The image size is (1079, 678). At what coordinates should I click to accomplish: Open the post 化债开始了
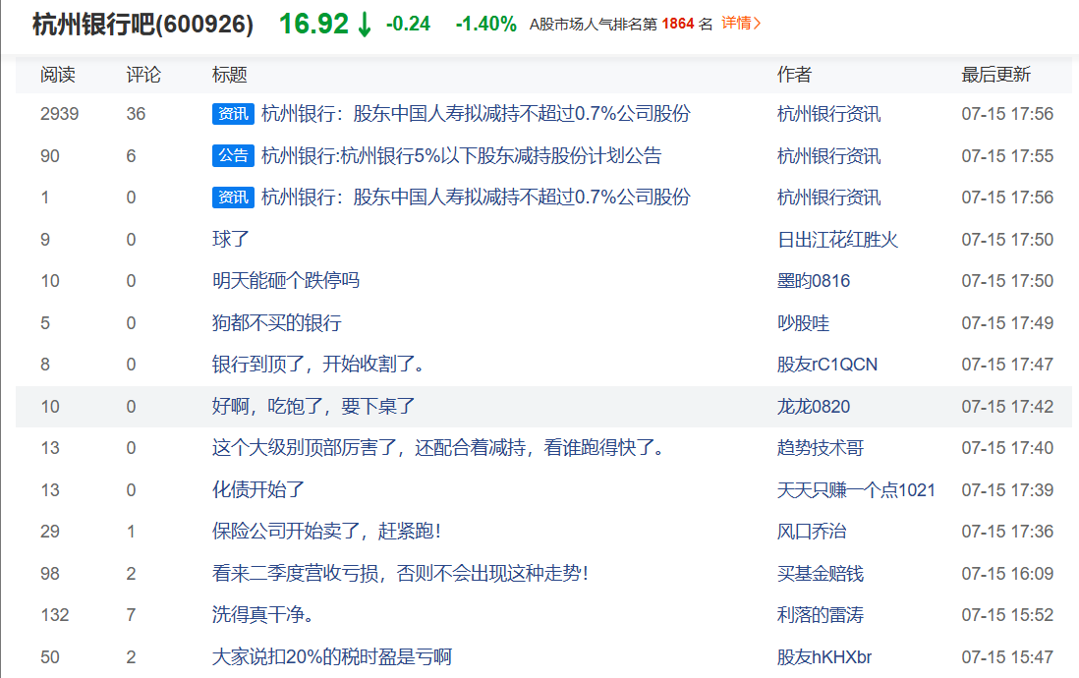coord(258,489)
